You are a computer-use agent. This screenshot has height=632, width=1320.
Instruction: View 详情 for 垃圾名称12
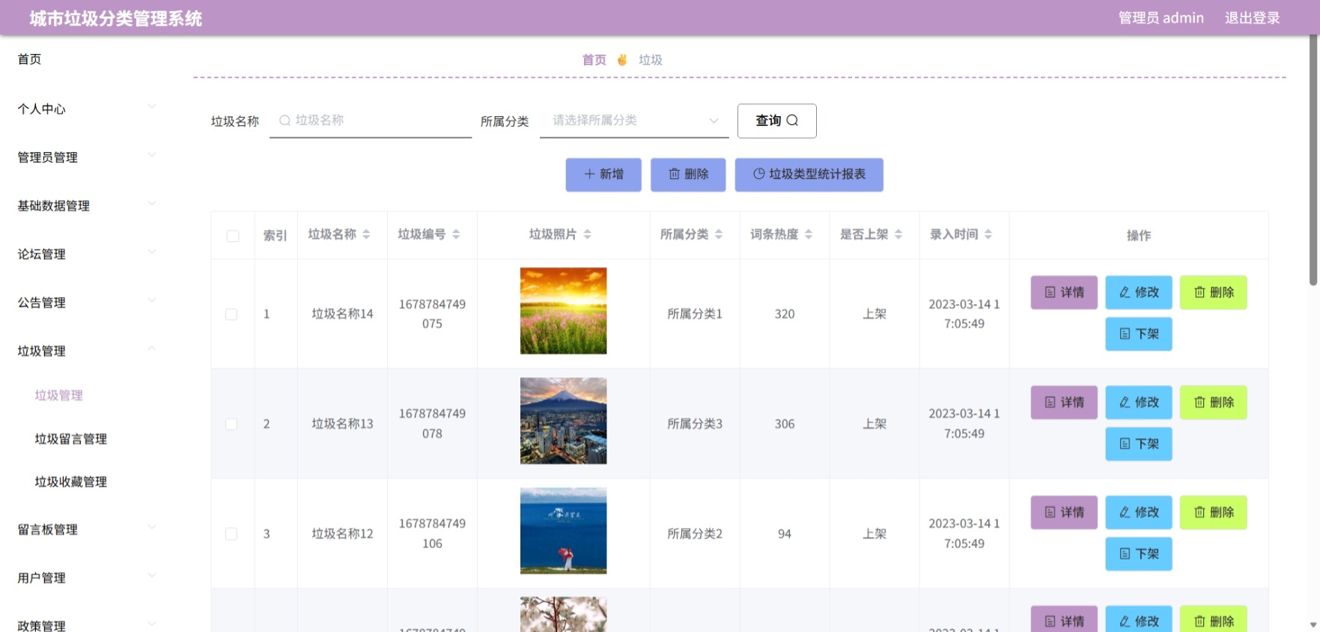click(x=1064, y=513)
